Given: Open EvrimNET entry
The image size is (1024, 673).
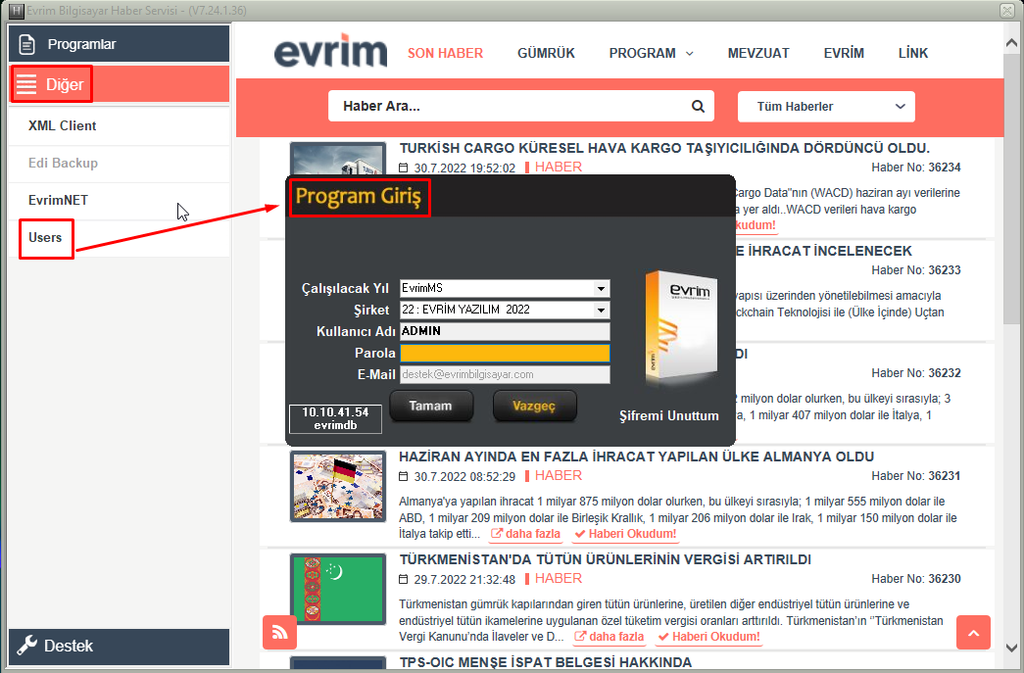Looking at the screenshot, I should 119,201.
